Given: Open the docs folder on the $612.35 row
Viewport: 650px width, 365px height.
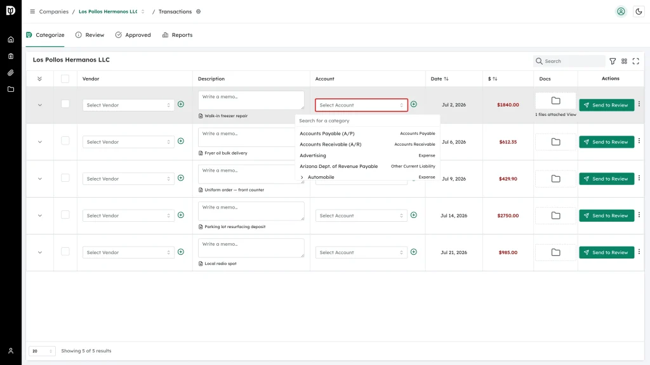Looking at the screenshot, I should coord(555,142).
